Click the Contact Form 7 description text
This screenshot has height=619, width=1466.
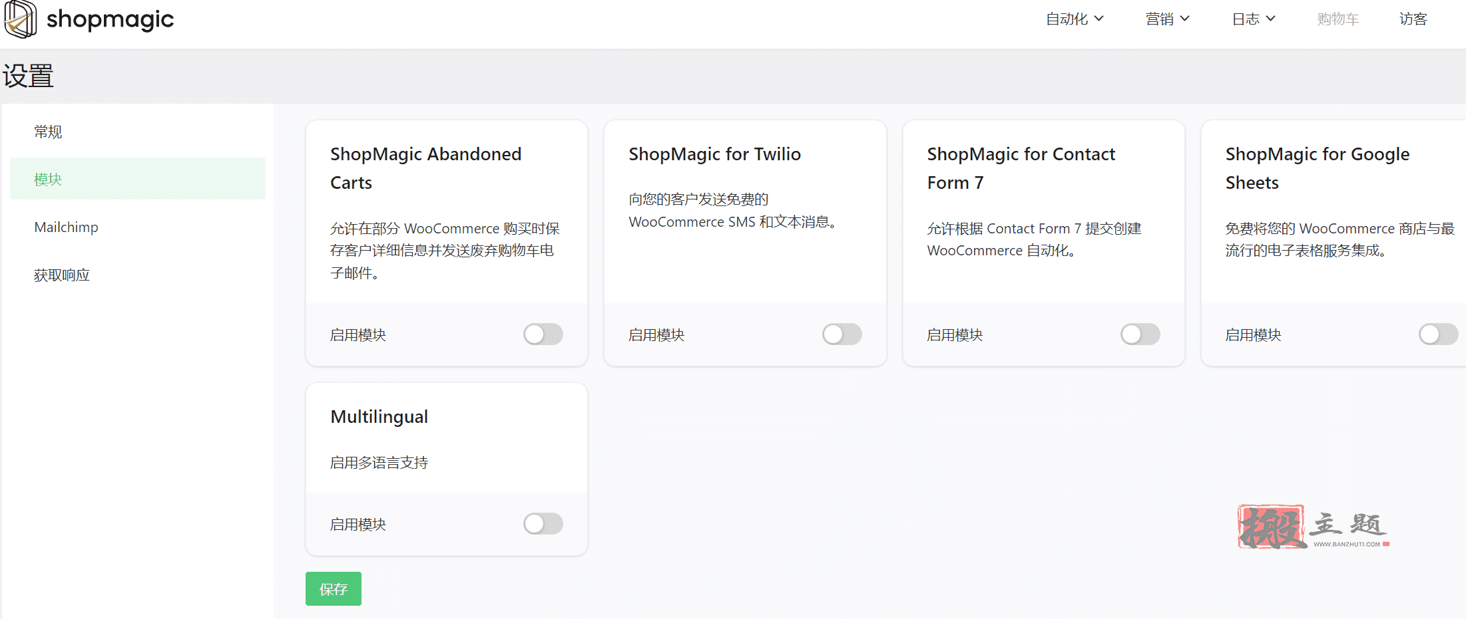click(1034, 239)
